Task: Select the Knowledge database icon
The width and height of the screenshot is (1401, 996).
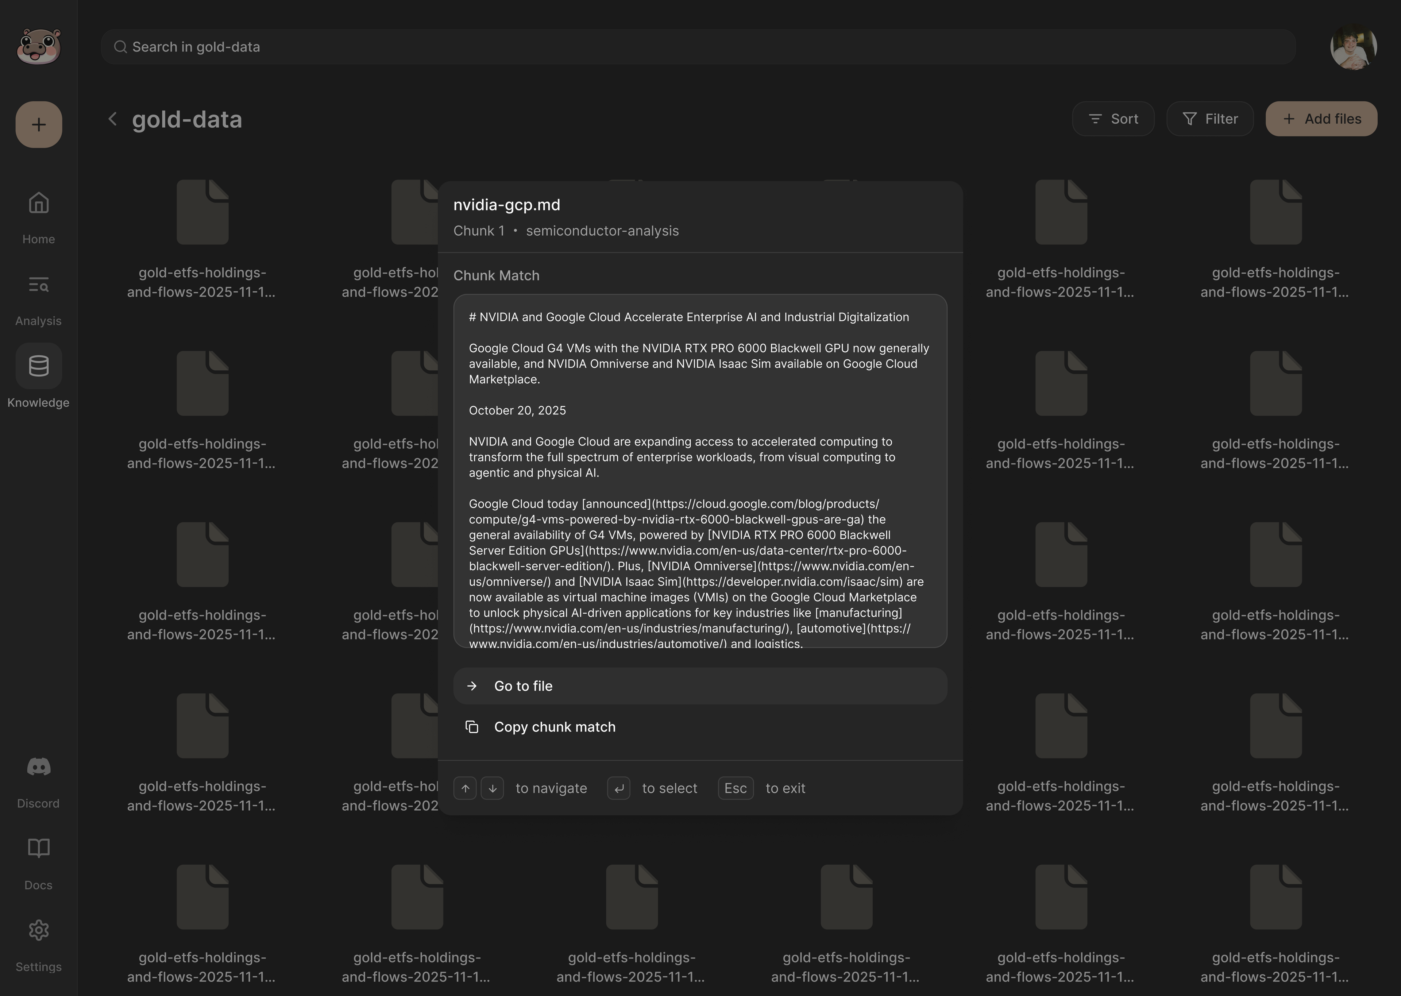Action: pyautogui.click(x=39, y=366)
